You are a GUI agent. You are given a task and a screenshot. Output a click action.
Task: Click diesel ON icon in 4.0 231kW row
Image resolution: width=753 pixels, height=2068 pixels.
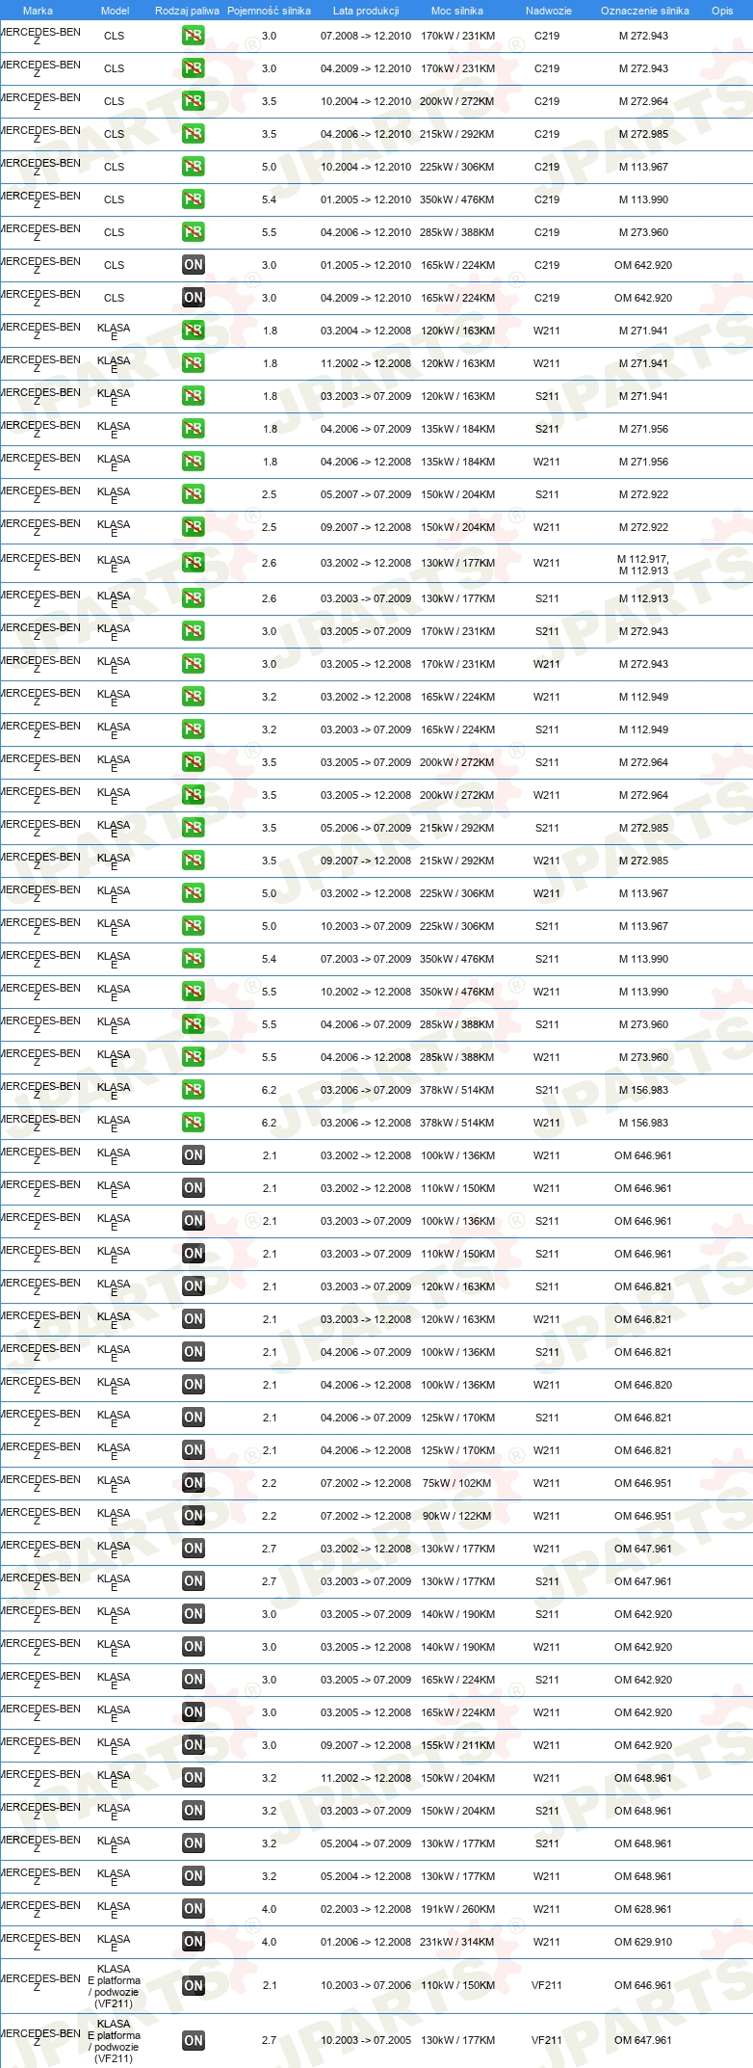[193, 1942]
